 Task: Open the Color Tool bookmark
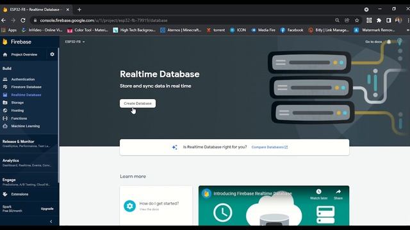tap(88, 30)
